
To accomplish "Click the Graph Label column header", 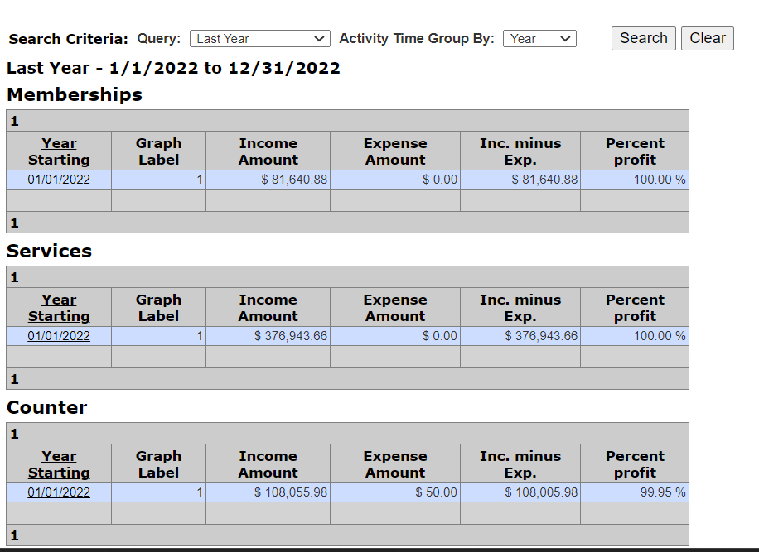I will [158, 151].
